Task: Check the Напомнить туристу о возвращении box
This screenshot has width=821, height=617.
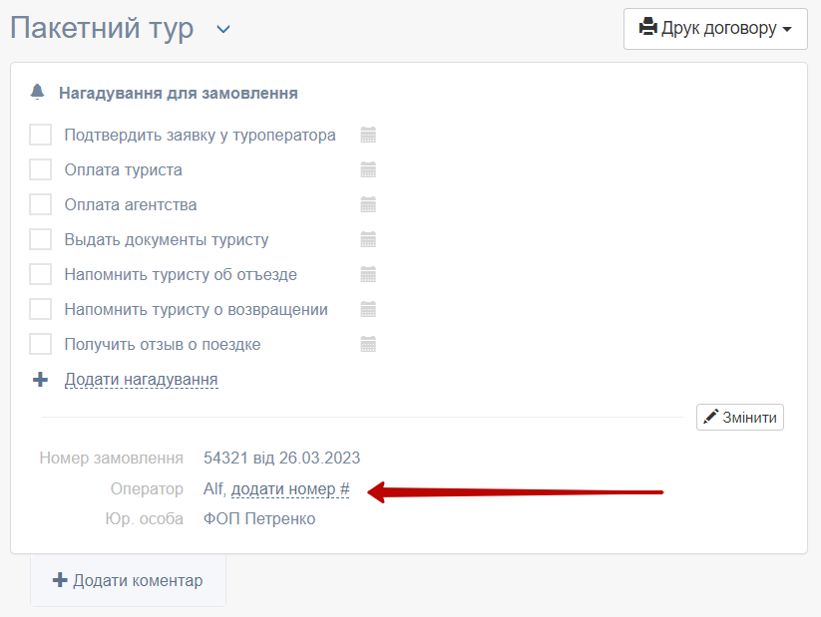Action: pos(40,309)
